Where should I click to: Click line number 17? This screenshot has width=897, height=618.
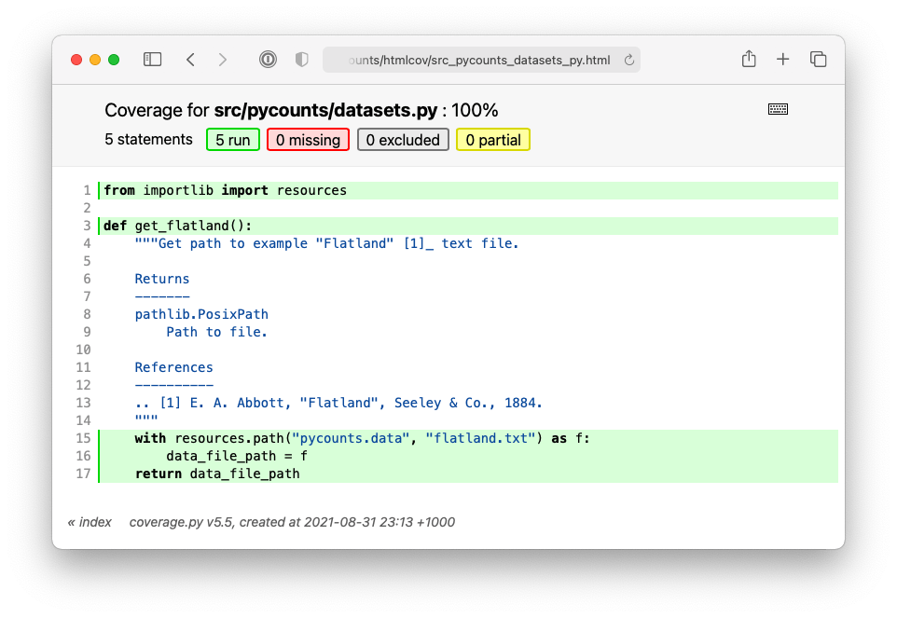(x=84, y=474)
